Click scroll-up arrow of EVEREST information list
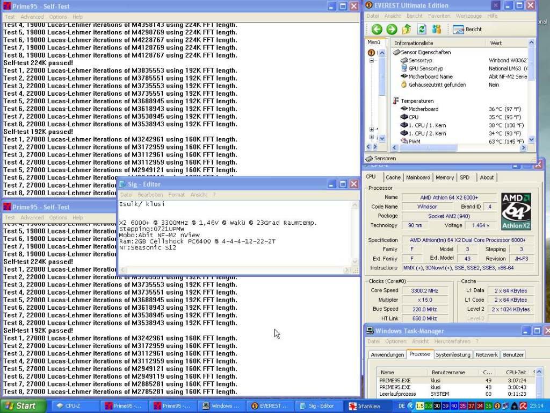The image size is (550, 413). click(x=531, y=42)
